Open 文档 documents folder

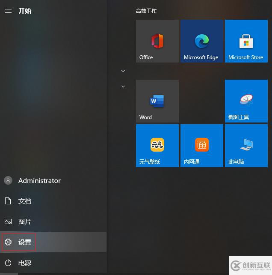pyautogui.click(x=53, y=201)
